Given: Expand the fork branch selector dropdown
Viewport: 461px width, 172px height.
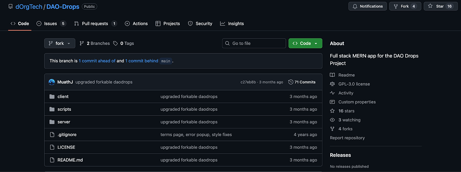Looking at the screenshot, I should [60, 43].
